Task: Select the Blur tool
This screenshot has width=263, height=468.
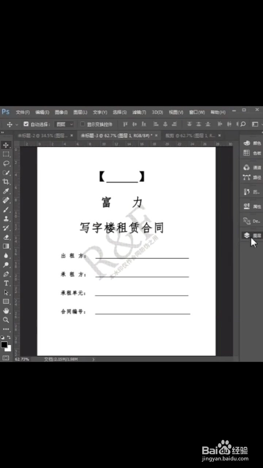Action: coord(6,256)
